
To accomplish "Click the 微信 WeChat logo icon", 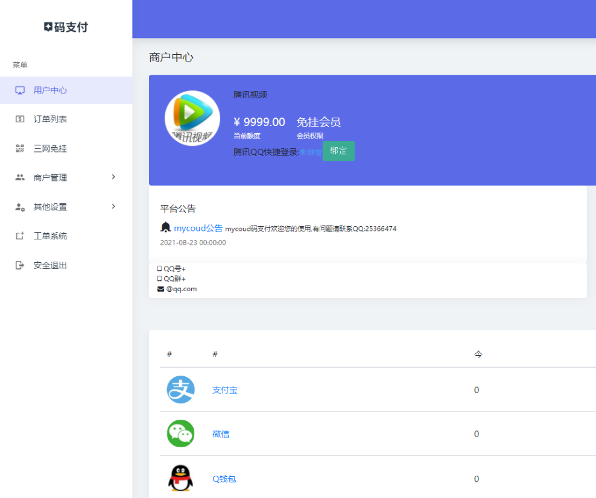I will tap(180, 433).
